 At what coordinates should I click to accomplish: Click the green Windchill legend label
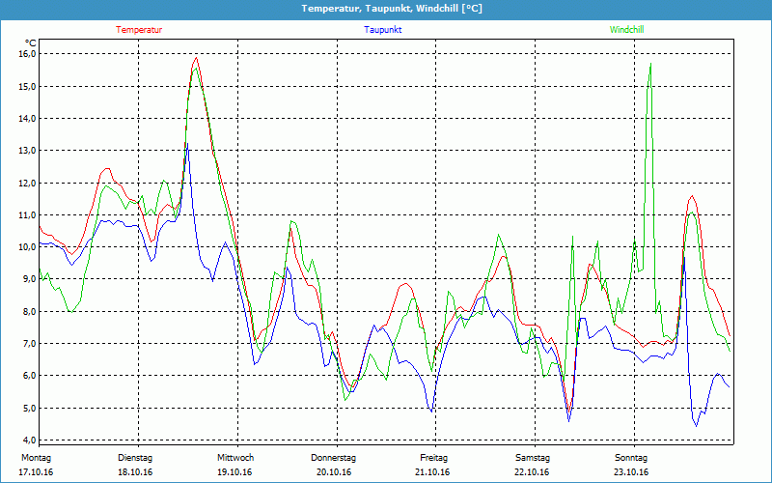click(626, 30)
